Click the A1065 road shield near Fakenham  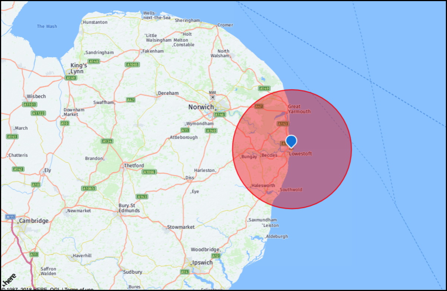132,64
